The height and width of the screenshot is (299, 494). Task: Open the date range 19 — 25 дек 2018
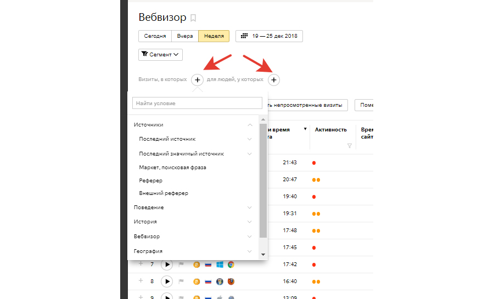click(269, 36)
